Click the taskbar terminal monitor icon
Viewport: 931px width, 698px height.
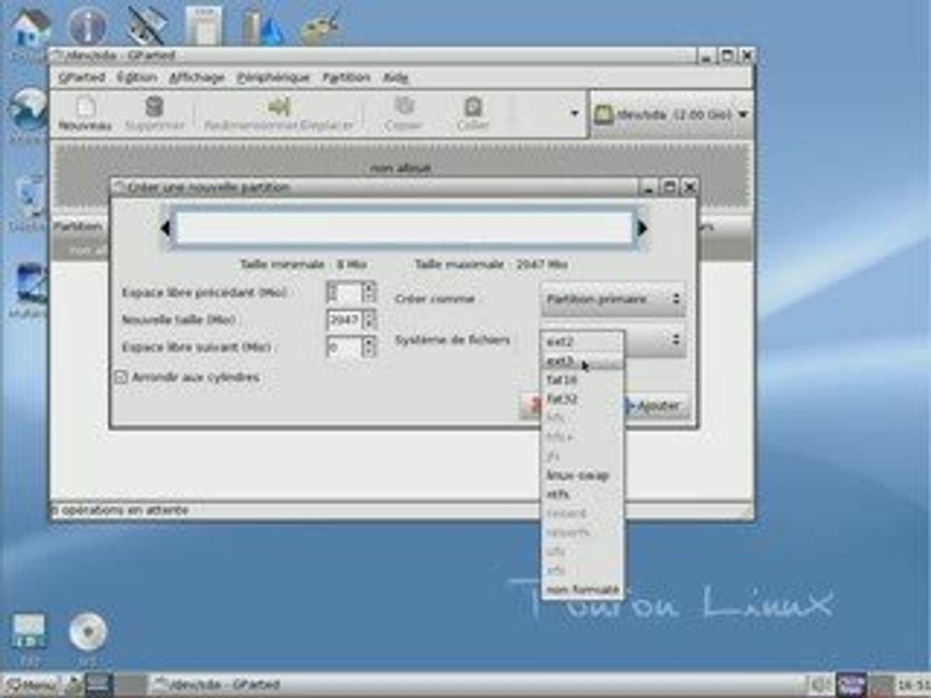100,685
